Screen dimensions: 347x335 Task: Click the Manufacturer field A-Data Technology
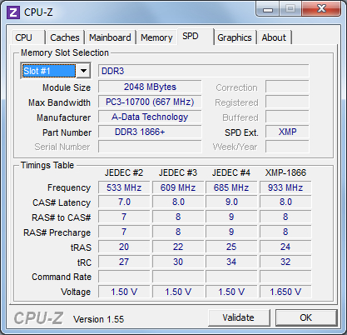coord(150,117)
